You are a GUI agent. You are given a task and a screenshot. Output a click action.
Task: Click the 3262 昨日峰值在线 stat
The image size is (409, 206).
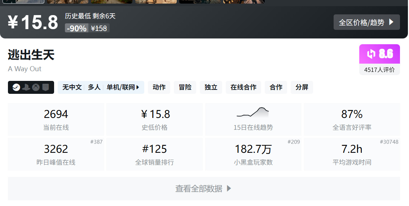click(x=56, y=154)
